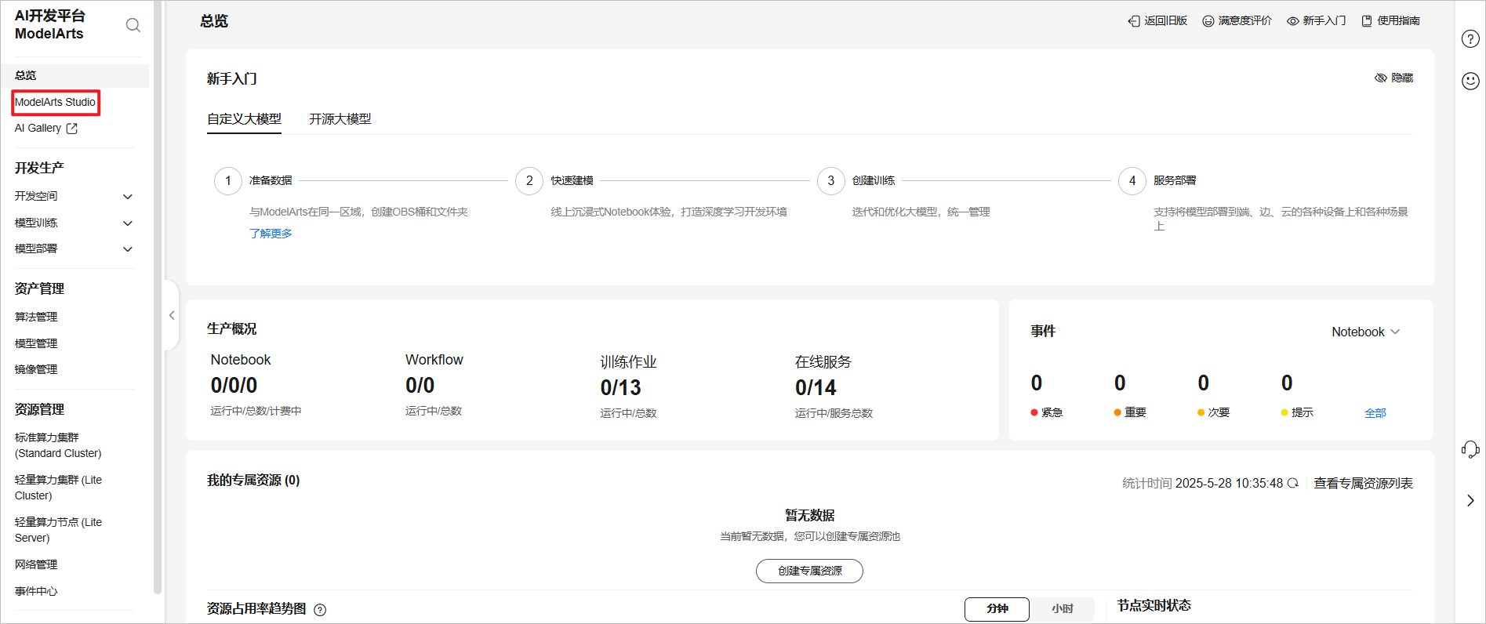This screenshot has height=624, width=1486.
Task: Open the smiley feedback icon
Action: tap(1470, 81)
